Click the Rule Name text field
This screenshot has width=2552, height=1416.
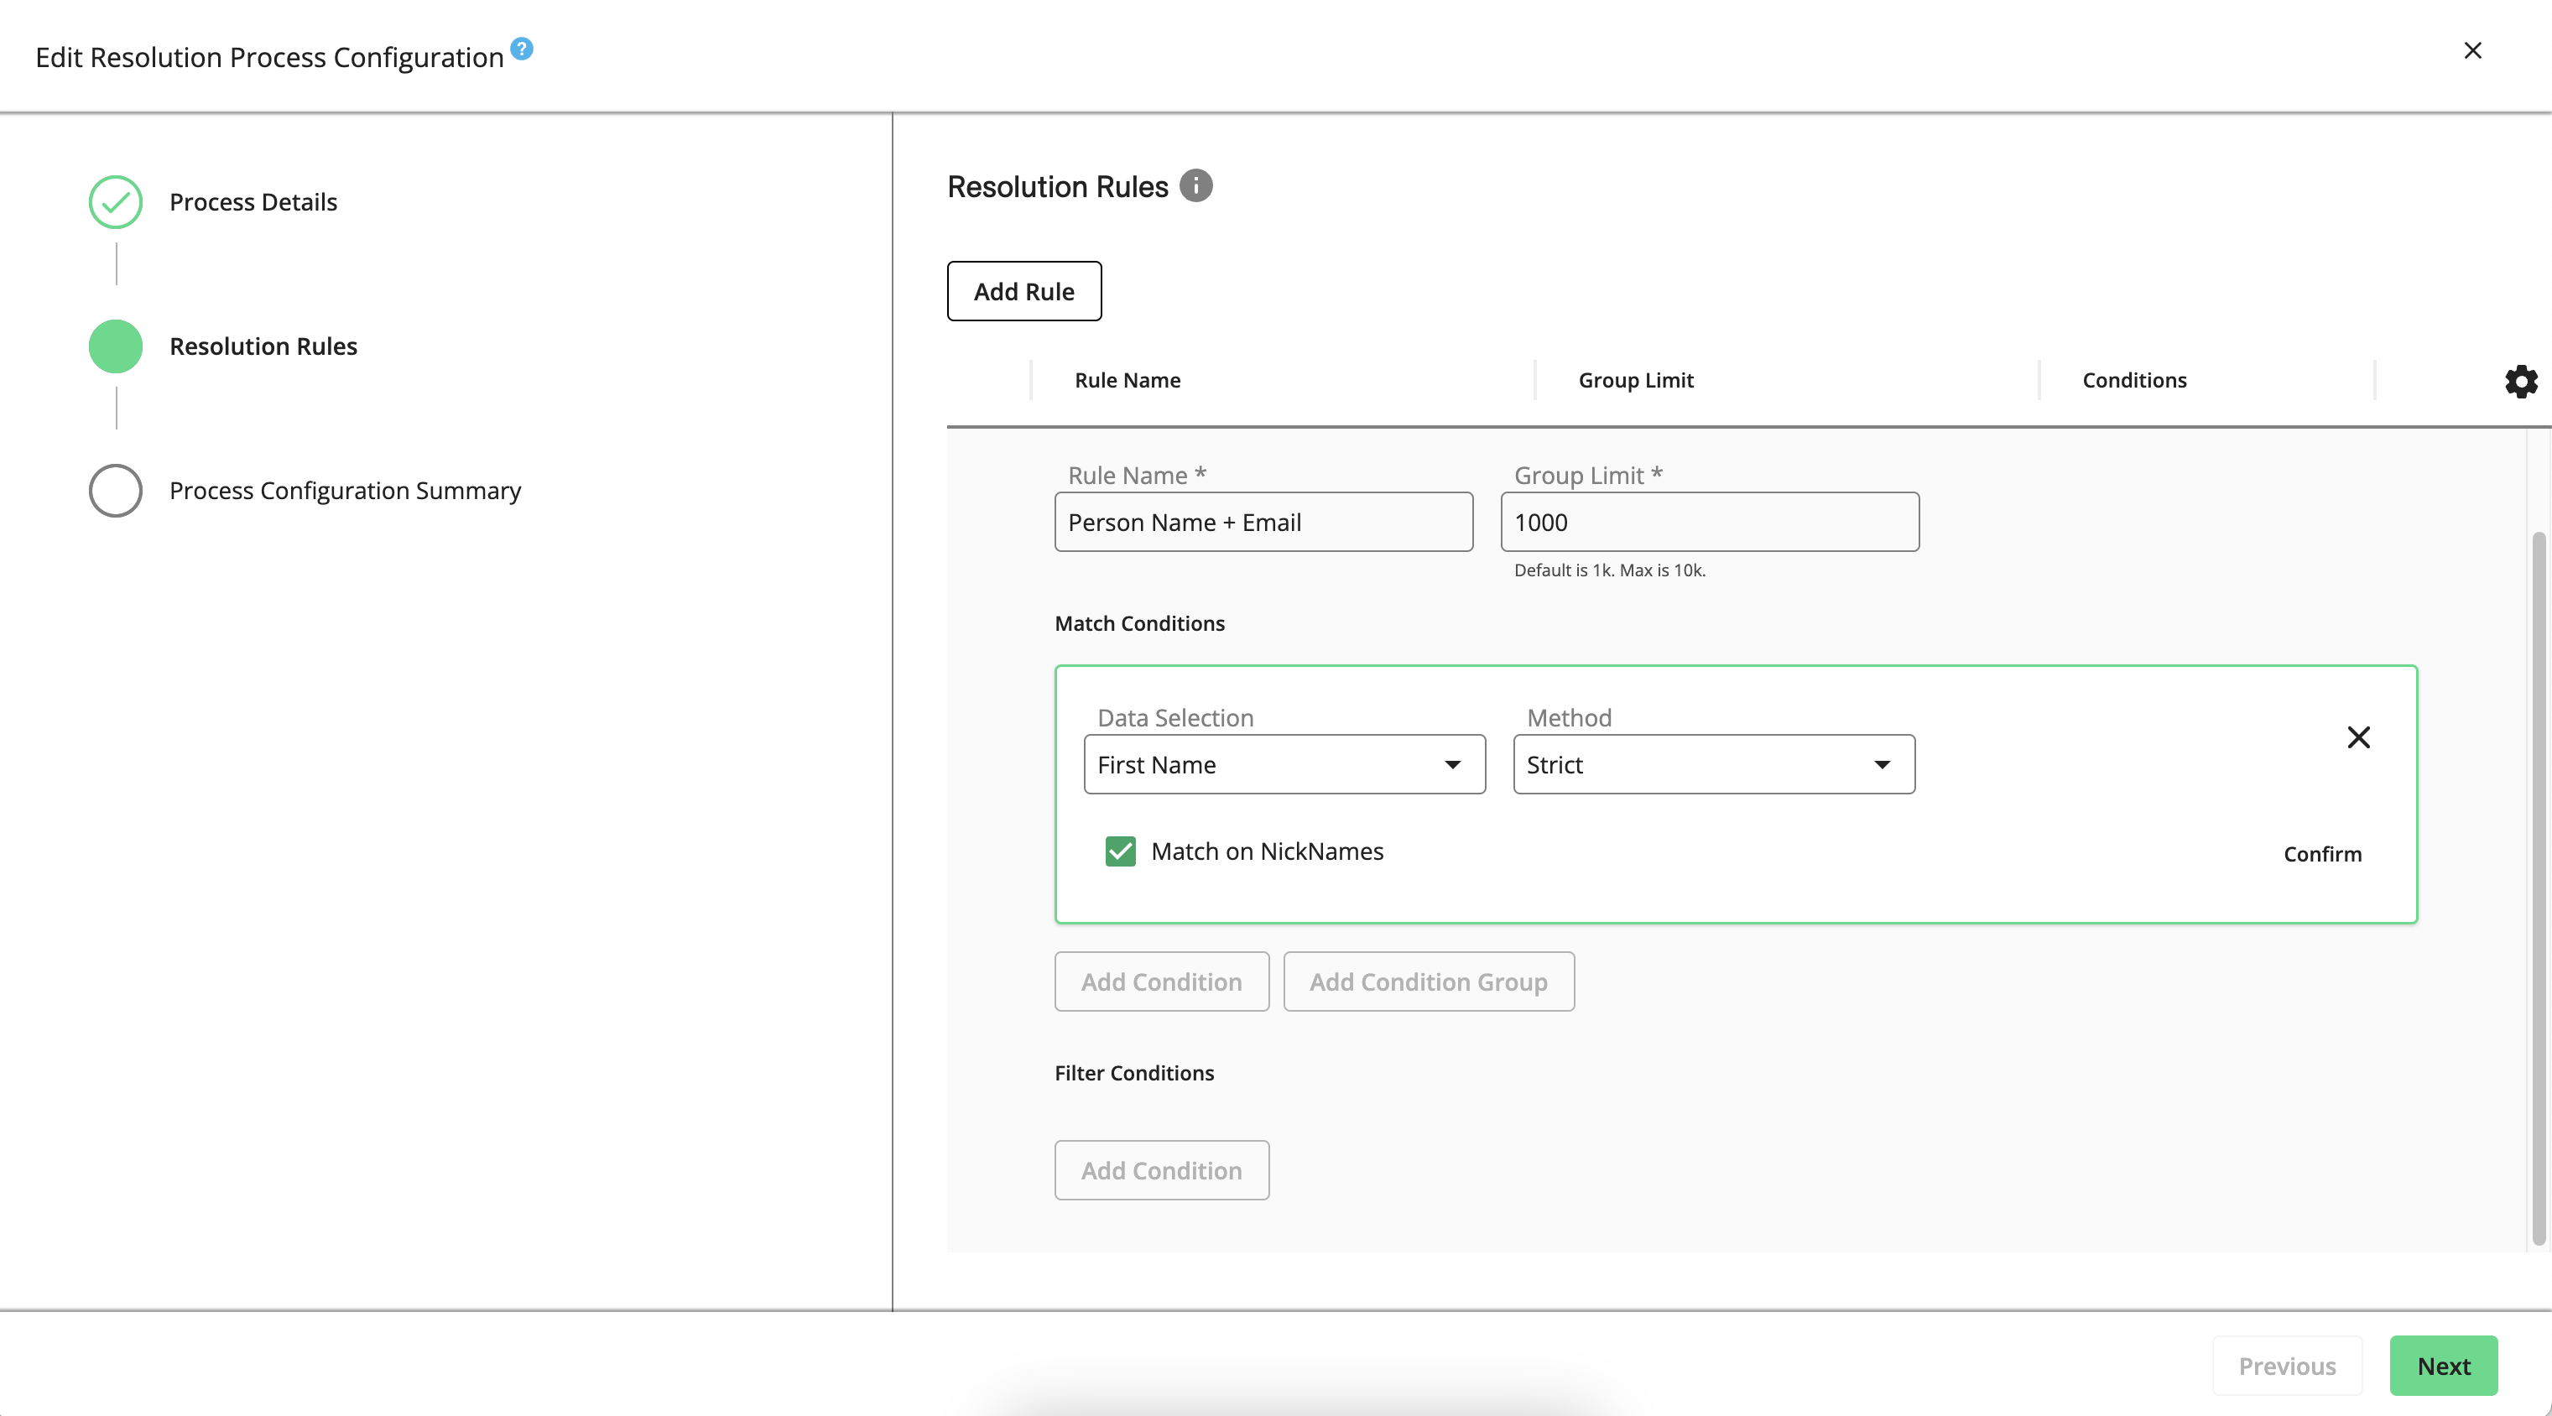(1263, 523)
